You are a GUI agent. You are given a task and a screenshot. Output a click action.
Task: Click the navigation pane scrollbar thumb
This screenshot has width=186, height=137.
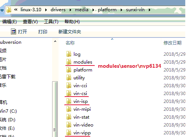pyautogui.click(x=55, y=109)
